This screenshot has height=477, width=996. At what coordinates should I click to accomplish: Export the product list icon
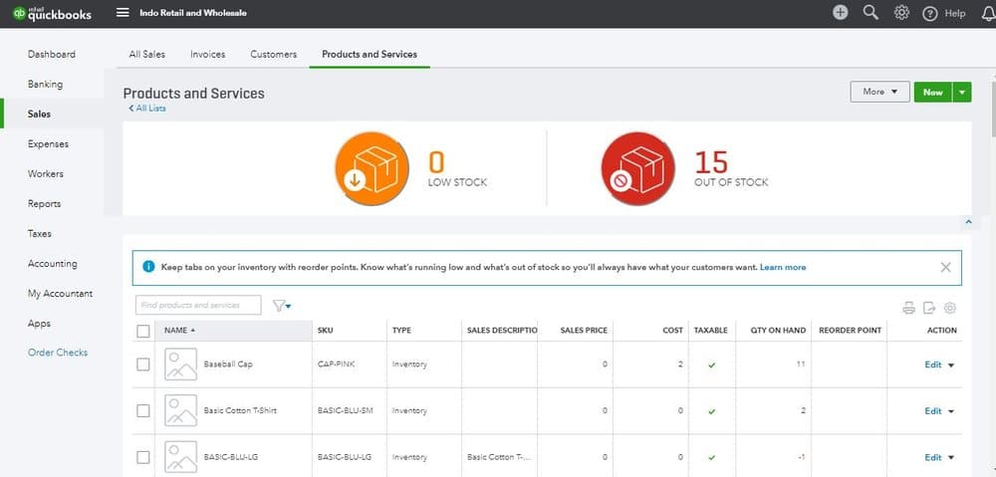pyautogui.click(x=929, y=308)
